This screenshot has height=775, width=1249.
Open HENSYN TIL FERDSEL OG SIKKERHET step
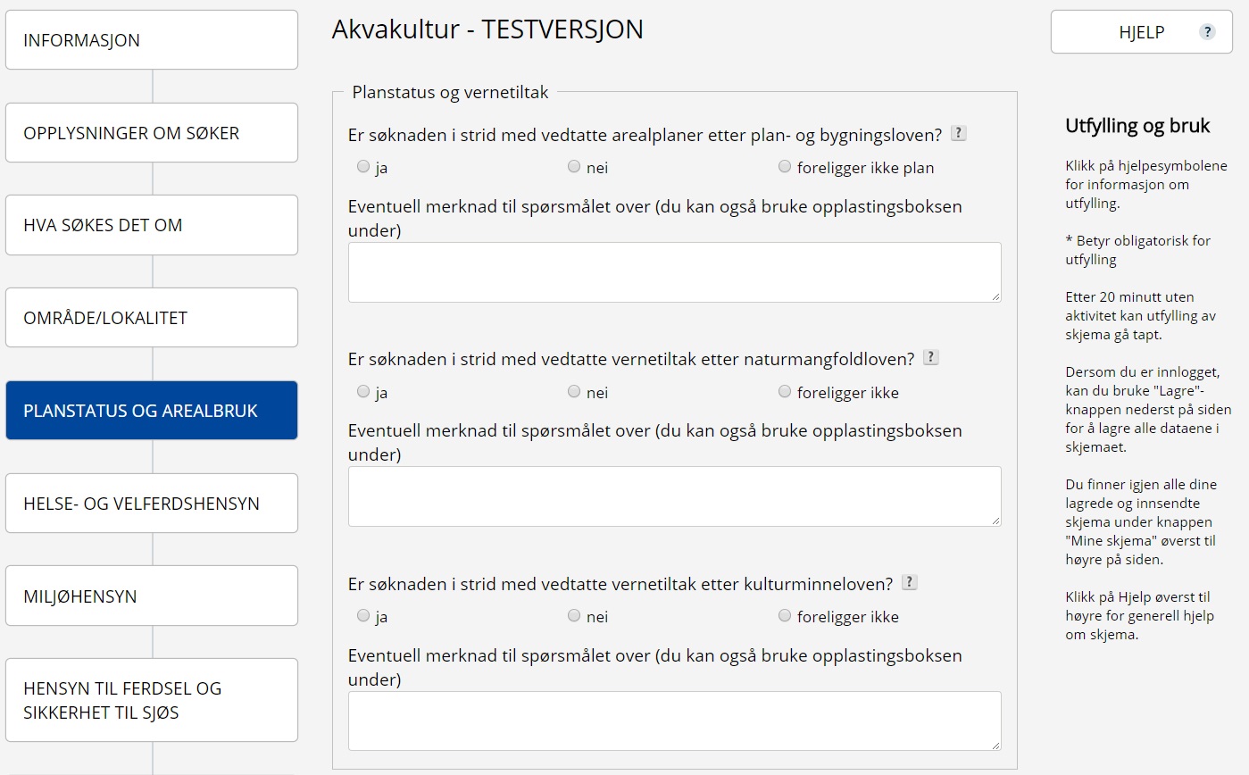pyautogui.click(x=152, y=700)
